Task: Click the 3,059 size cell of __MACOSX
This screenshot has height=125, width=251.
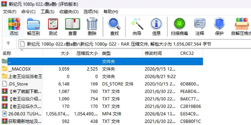Action: (64, 69)
